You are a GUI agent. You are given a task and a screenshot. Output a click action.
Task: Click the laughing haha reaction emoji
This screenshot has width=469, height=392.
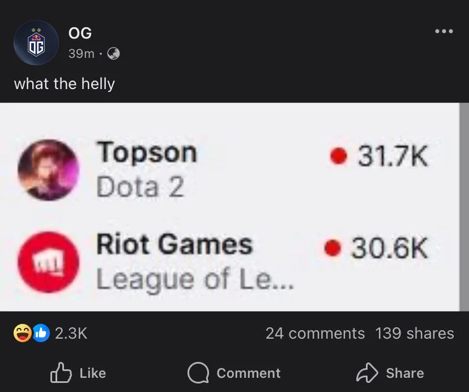(22, 333)
